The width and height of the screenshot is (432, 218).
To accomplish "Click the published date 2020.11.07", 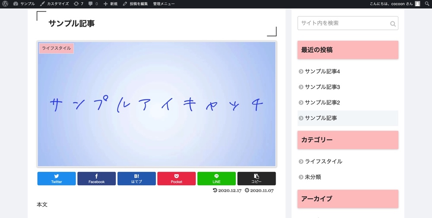I will pos(262,190).
